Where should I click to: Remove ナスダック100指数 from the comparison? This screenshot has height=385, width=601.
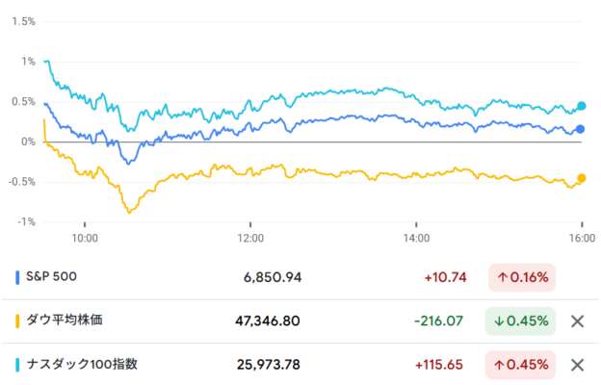(578, 365)
